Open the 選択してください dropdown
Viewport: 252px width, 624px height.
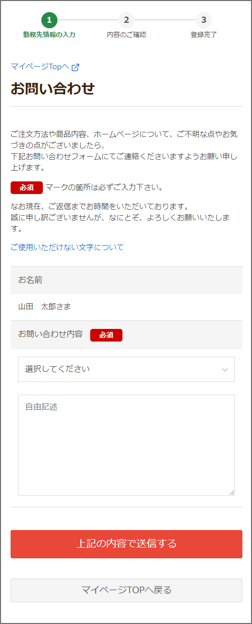point(127,369)
